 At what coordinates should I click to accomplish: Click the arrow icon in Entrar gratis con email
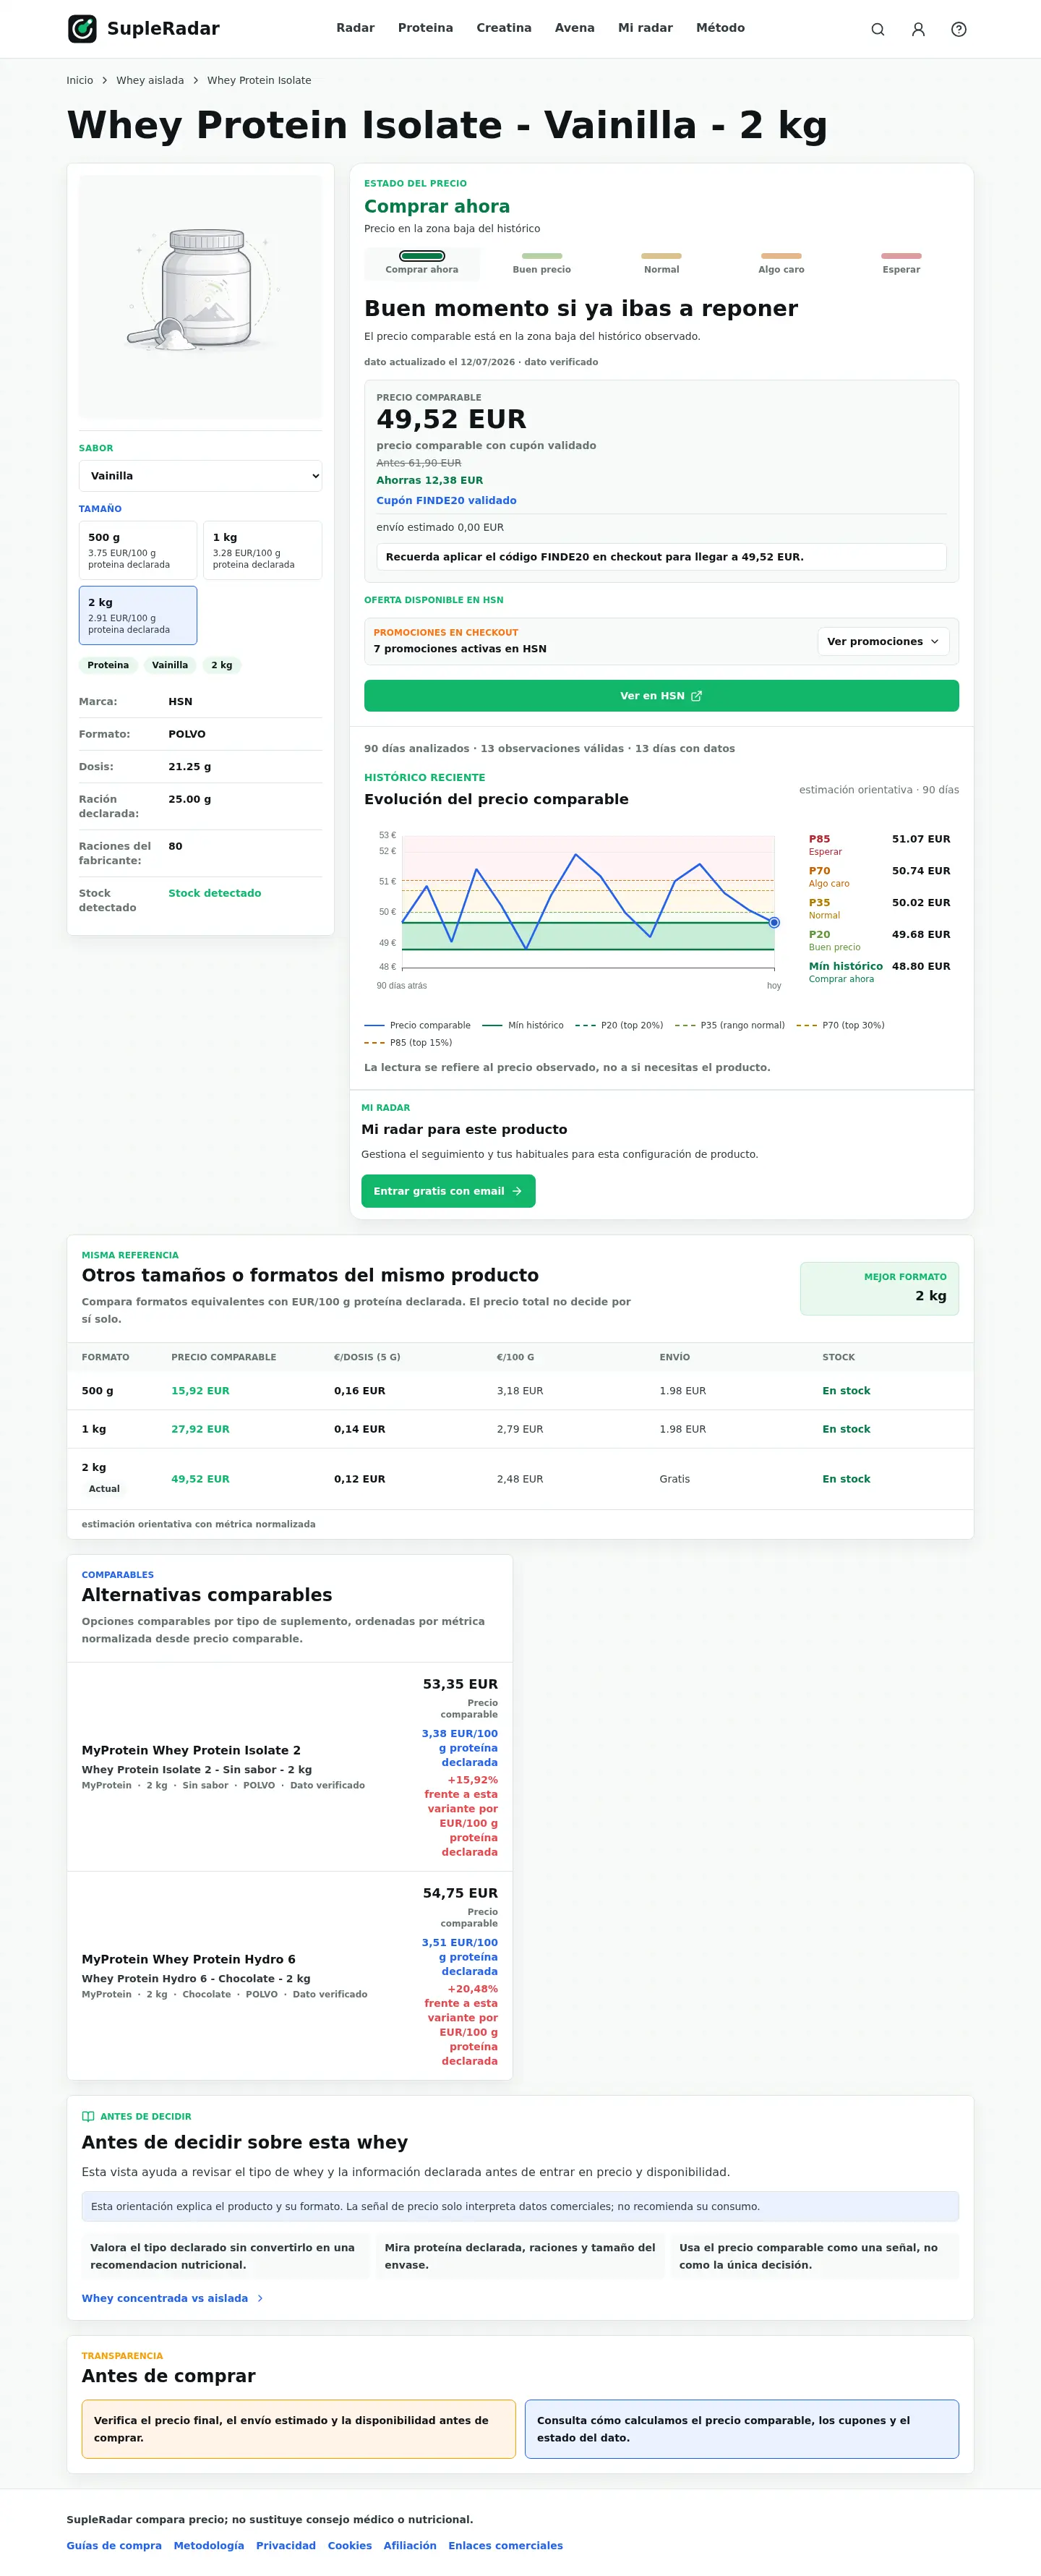[517, 1191]
